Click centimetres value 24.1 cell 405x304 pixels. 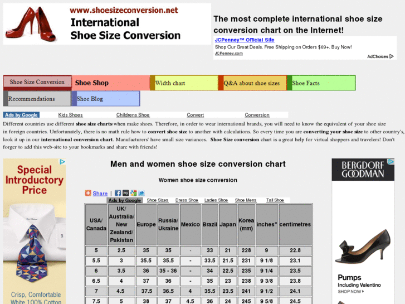coord(295,291)
